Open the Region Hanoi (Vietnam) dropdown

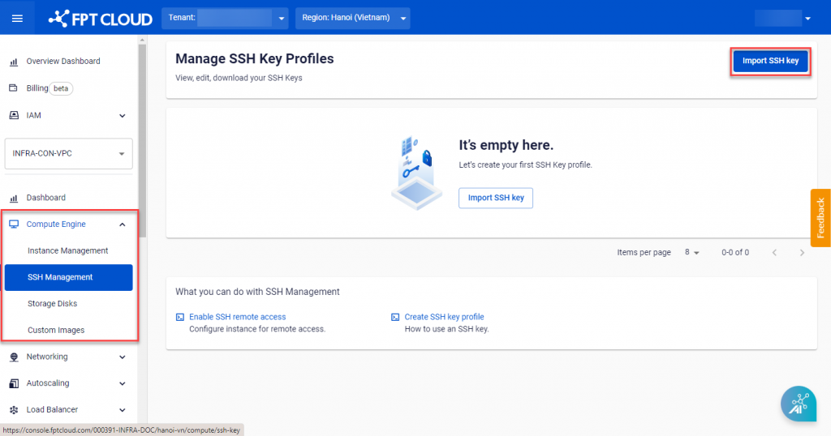tap(352, 18)
